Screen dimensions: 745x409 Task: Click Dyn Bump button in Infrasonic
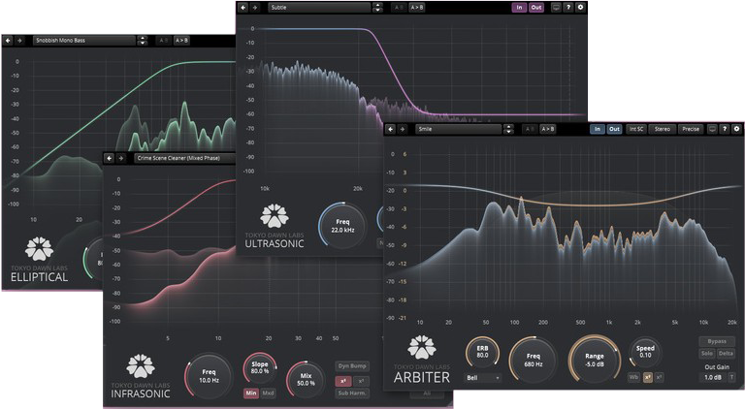[x=352, y=366]
